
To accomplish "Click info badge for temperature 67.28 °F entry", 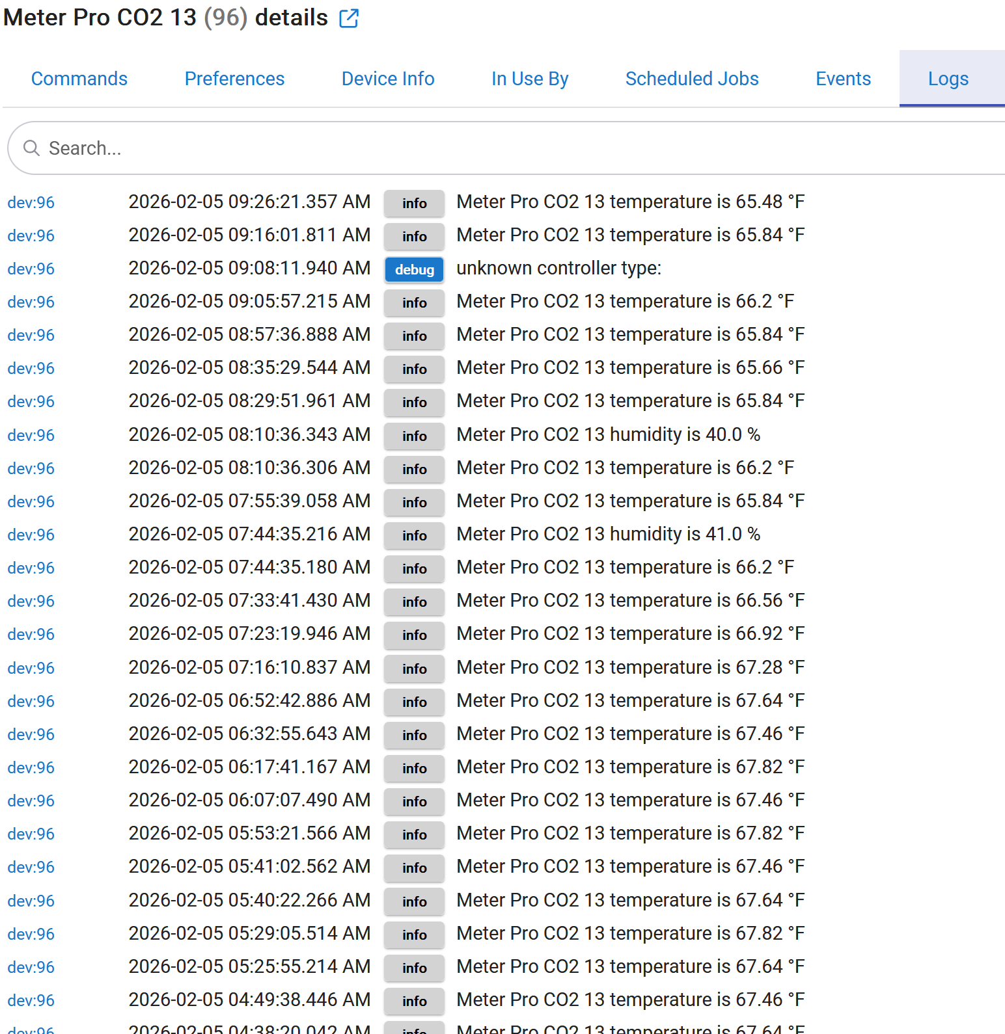I will point(414,669).
